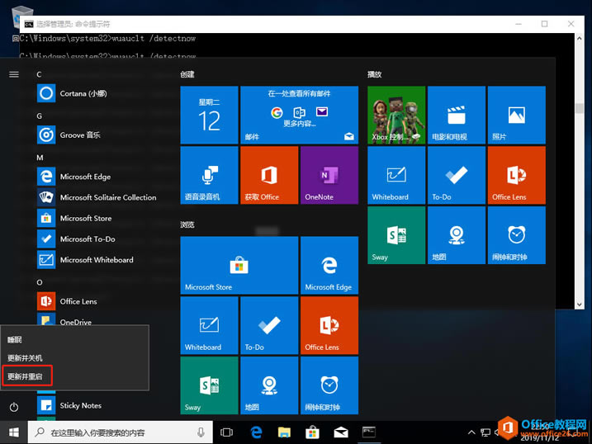Viewport: 592px width, 444px height.
Task: Open the 语音录音机 tile
Action: [x=209, y=175]
